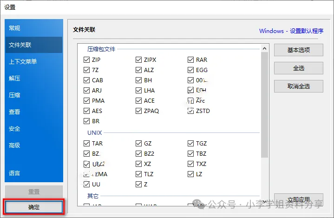The height and width of the screenshot is (218, 334).
Task: Uncheck the GZ association
Action: point(138,144)
